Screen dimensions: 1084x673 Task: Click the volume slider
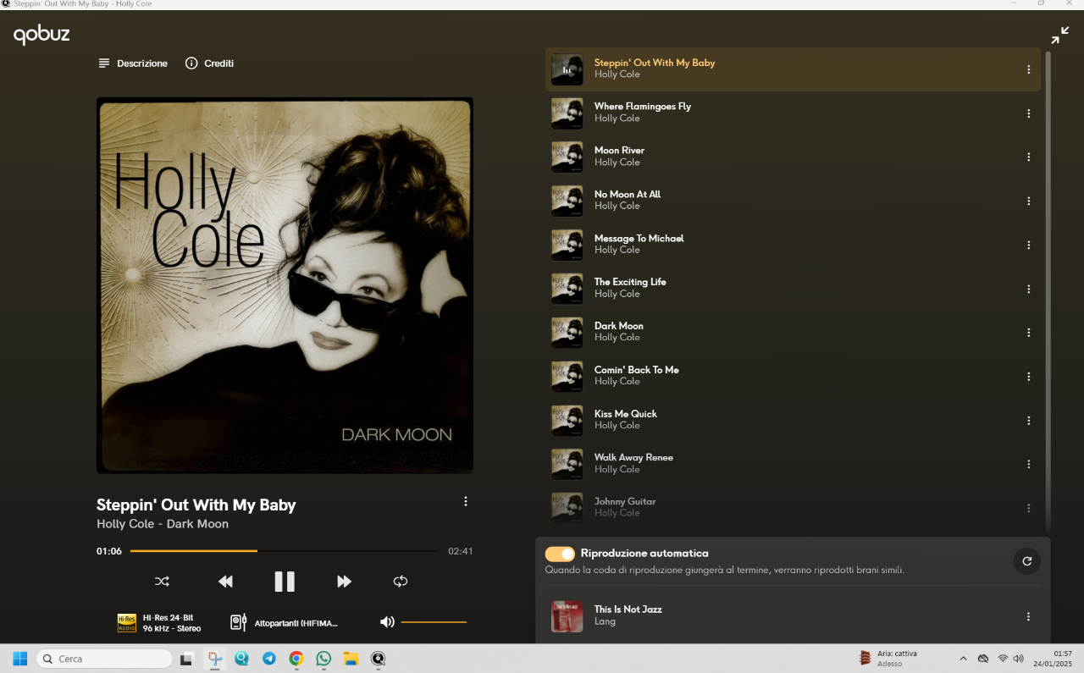coord(434,622)
